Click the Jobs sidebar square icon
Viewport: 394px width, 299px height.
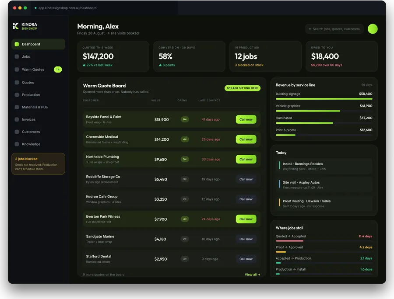pos(17,56)
